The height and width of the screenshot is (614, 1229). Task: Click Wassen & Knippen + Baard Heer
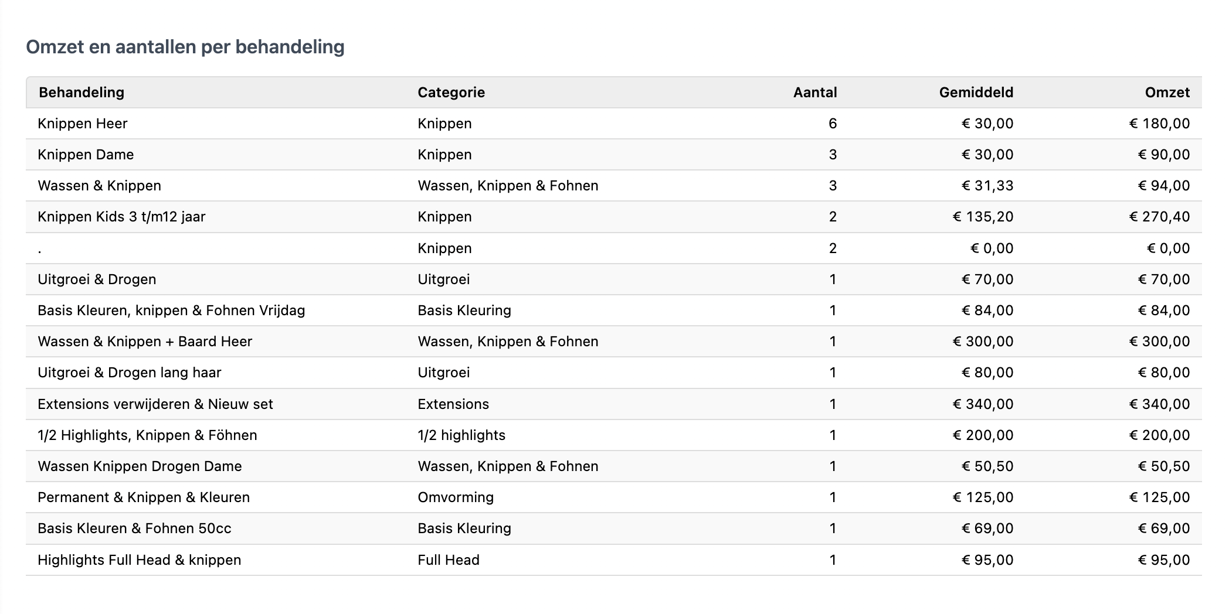(x=145, y=342)
